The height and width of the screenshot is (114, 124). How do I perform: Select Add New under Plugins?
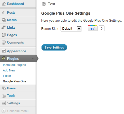(9, 70)
